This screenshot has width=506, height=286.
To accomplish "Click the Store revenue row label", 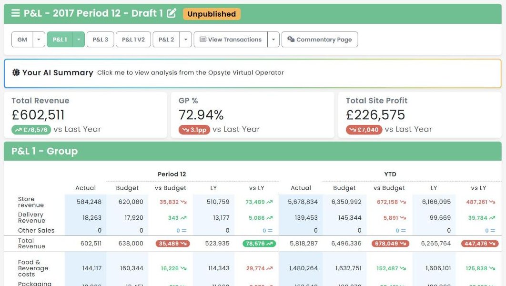I will pyautogui.click(x=30, y=202).
